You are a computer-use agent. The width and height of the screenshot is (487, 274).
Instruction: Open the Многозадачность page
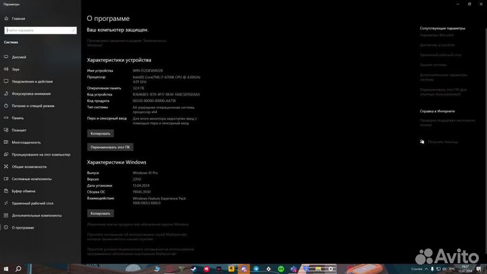point(26,142)
